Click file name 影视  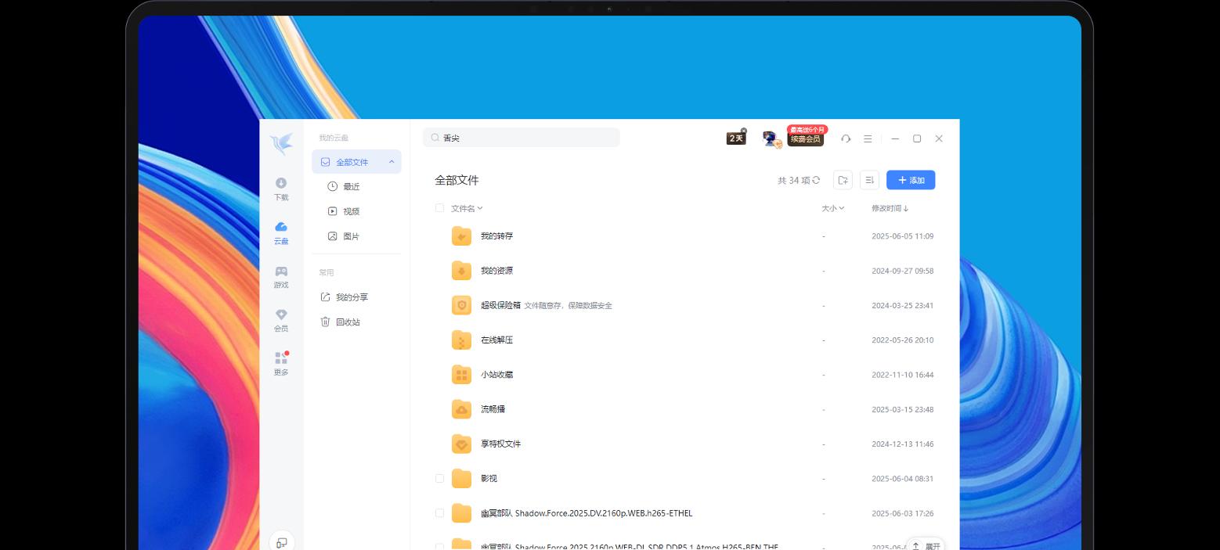pos(489,479)
